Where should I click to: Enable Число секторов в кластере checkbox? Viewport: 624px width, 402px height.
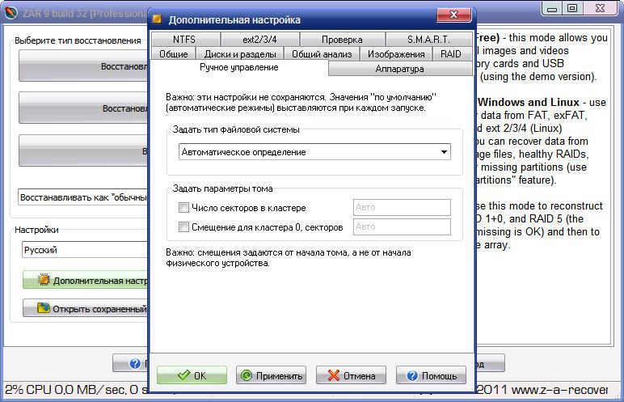(183, 208)
